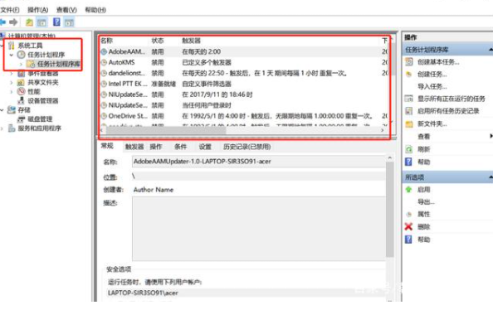
Task: Select the 磁盘管理 disk icon in tree
Action: click(21, 119)
